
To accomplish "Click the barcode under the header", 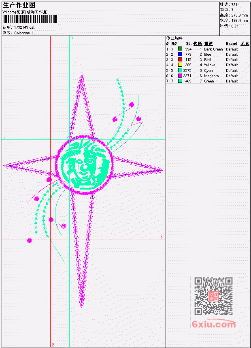I will [x=30, y=19].
